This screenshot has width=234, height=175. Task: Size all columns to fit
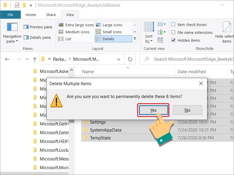point(160,40)
